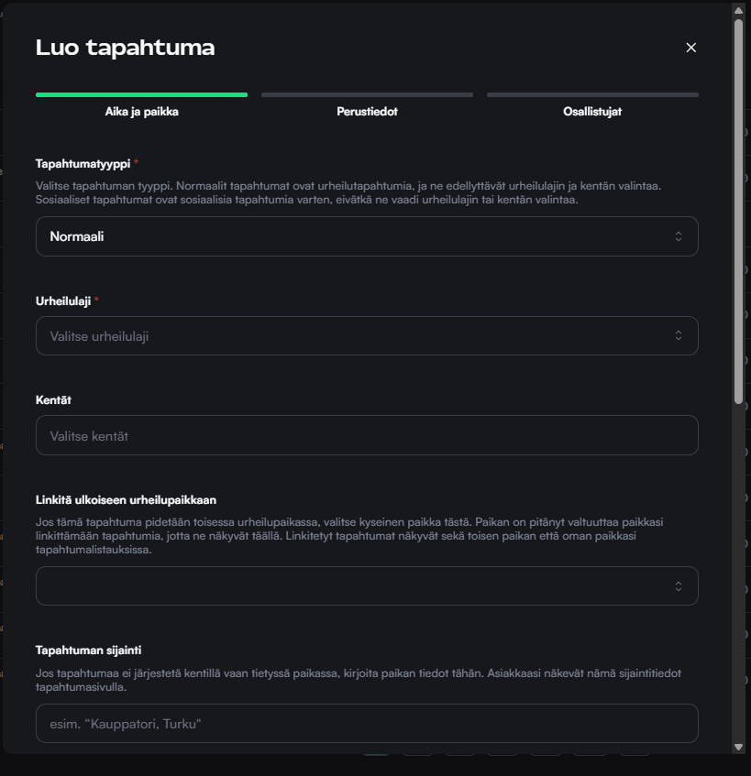Click the progress bar above Osallistujat
Image resolution: width=751 pixels, height=776 pixels.
pos(592,94)
